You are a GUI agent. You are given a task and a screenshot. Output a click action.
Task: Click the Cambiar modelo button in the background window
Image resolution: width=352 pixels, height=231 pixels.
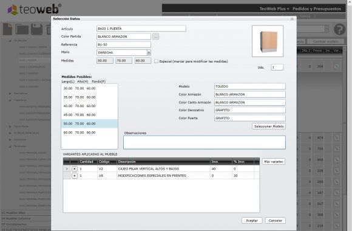325,41
